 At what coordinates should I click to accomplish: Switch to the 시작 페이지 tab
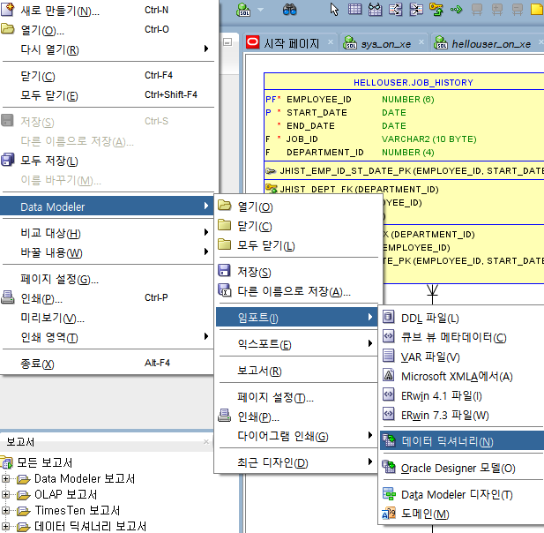pos(292,43)
